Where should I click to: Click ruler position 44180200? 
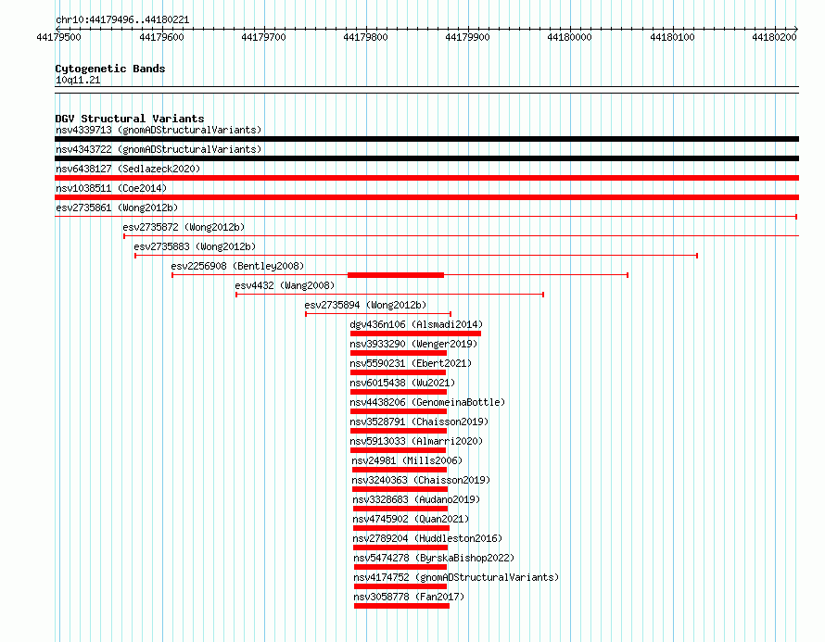click(x=775, y=37)
